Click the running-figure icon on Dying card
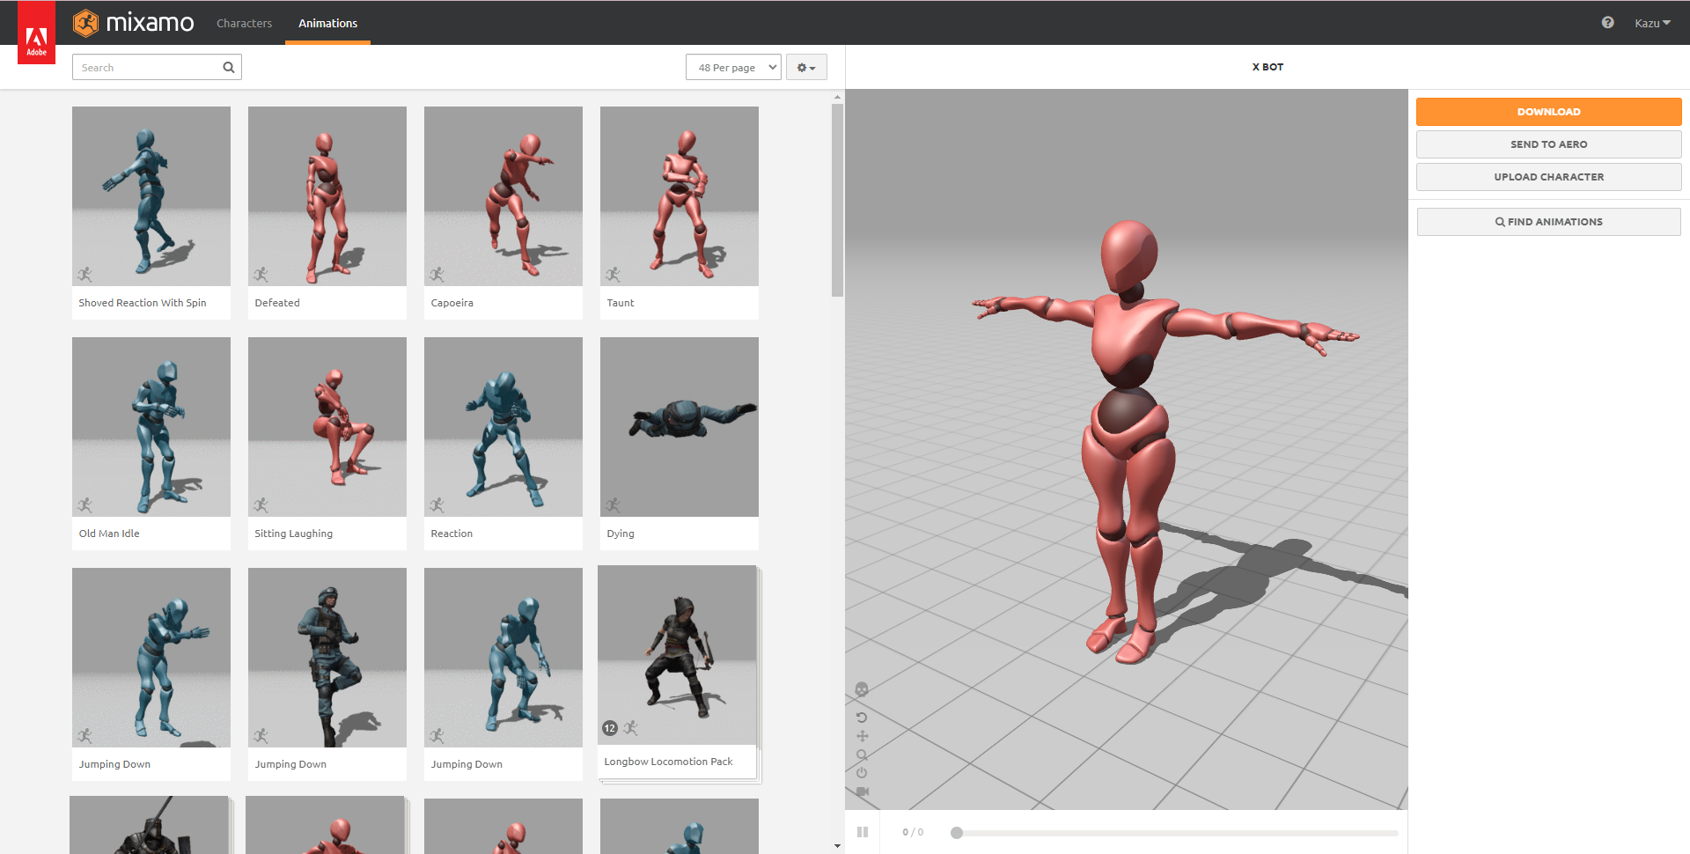This screenshot has height=854, width=1690. tap(613, 505)
